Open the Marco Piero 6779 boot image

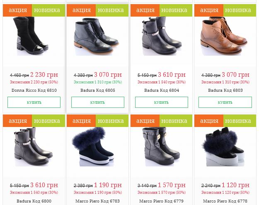point(161,147)
